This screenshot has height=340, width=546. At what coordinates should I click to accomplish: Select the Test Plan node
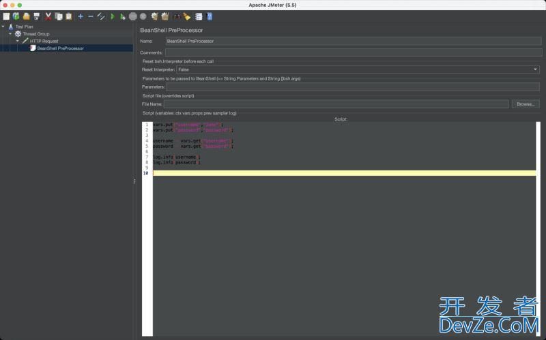coord(24,27)
